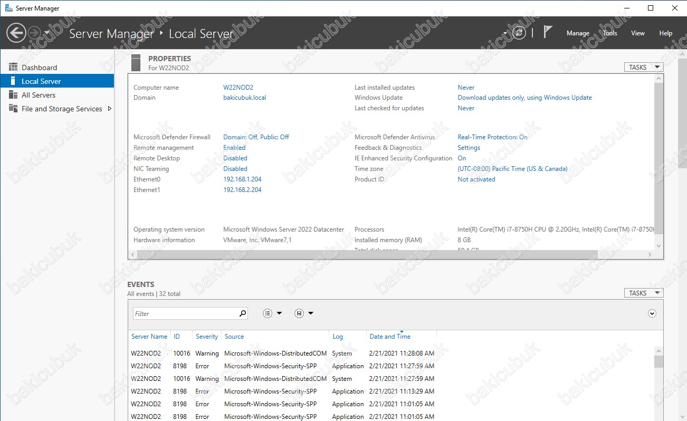Expand the Events filter criteria chevron

(652, 313)
